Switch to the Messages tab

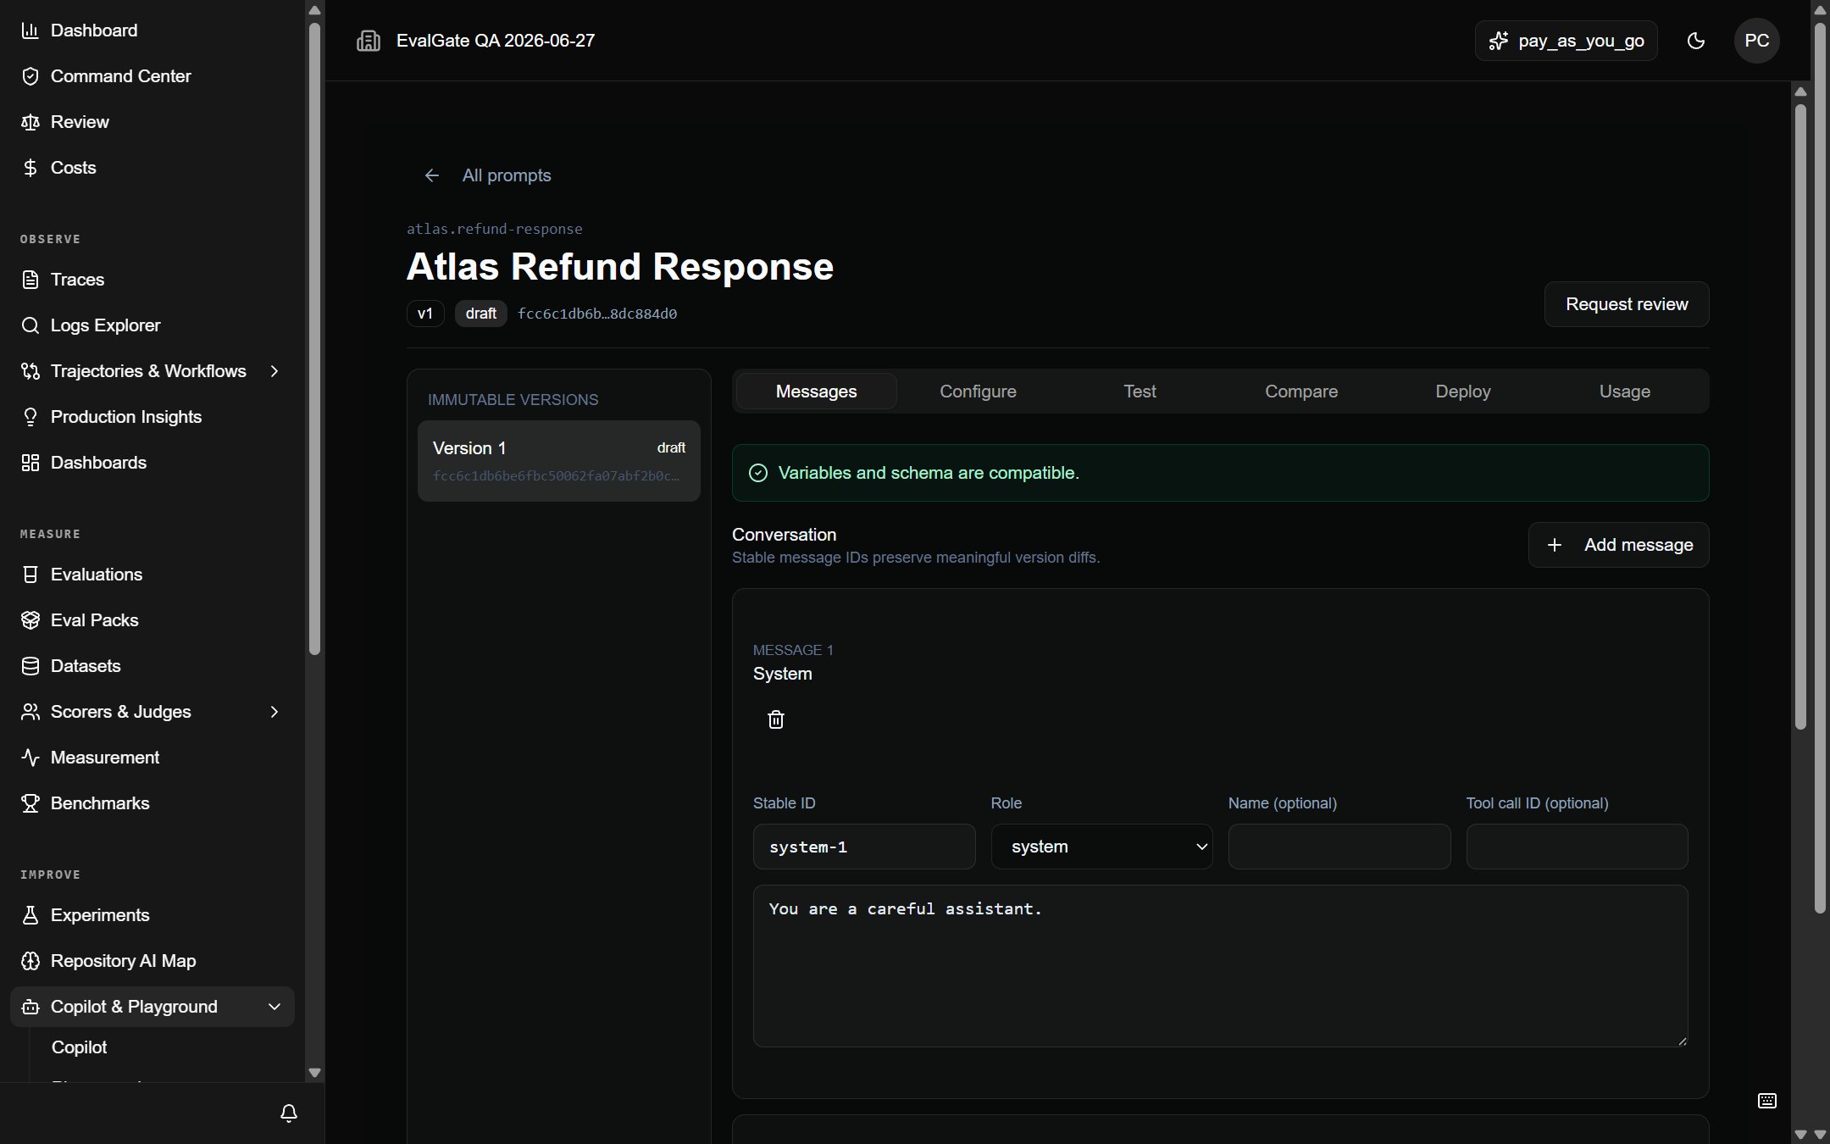pyautogui.click(x=816, y=392)
